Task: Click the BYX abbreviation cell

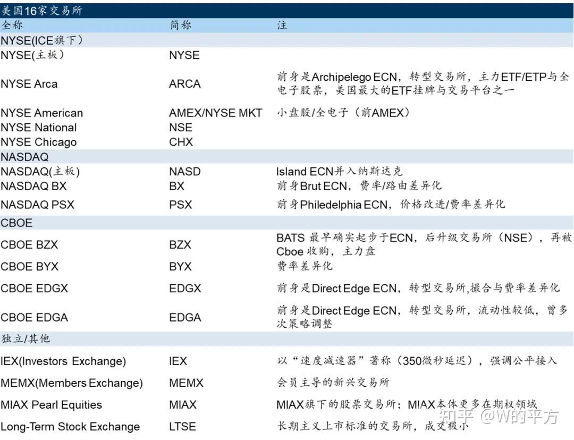Action: 180,266
